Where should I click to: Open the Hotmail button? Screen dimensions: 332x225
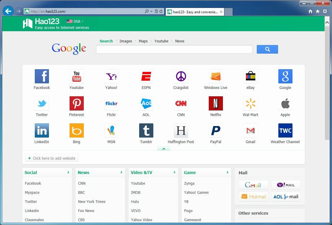253,197
